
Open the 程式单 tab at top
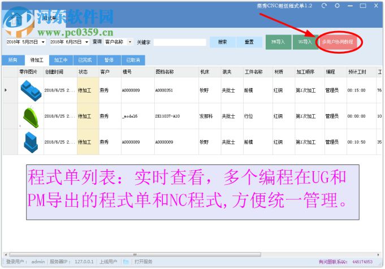click(x=50, y=18)
